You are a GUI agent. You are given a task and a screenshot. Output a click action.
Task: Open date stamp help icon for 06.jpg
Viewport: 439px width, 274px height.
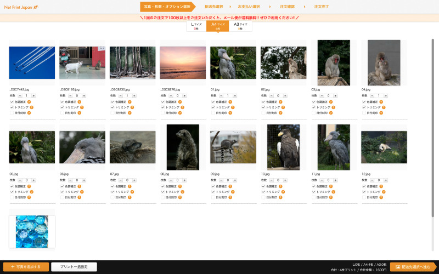pos(79,197)
